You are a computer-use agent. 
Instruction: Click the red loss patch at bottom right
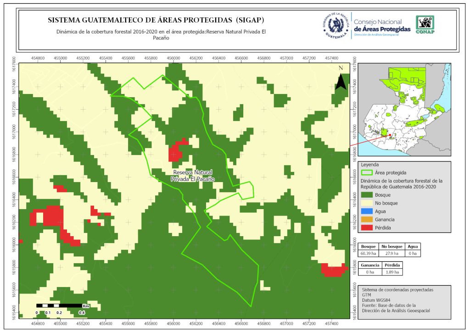[x=333, y=270]
